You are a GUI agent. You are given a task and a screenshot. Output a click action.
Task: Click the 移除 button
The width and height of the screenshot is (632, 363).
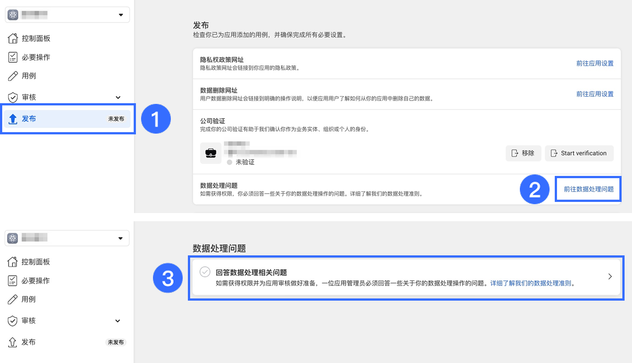524,153
